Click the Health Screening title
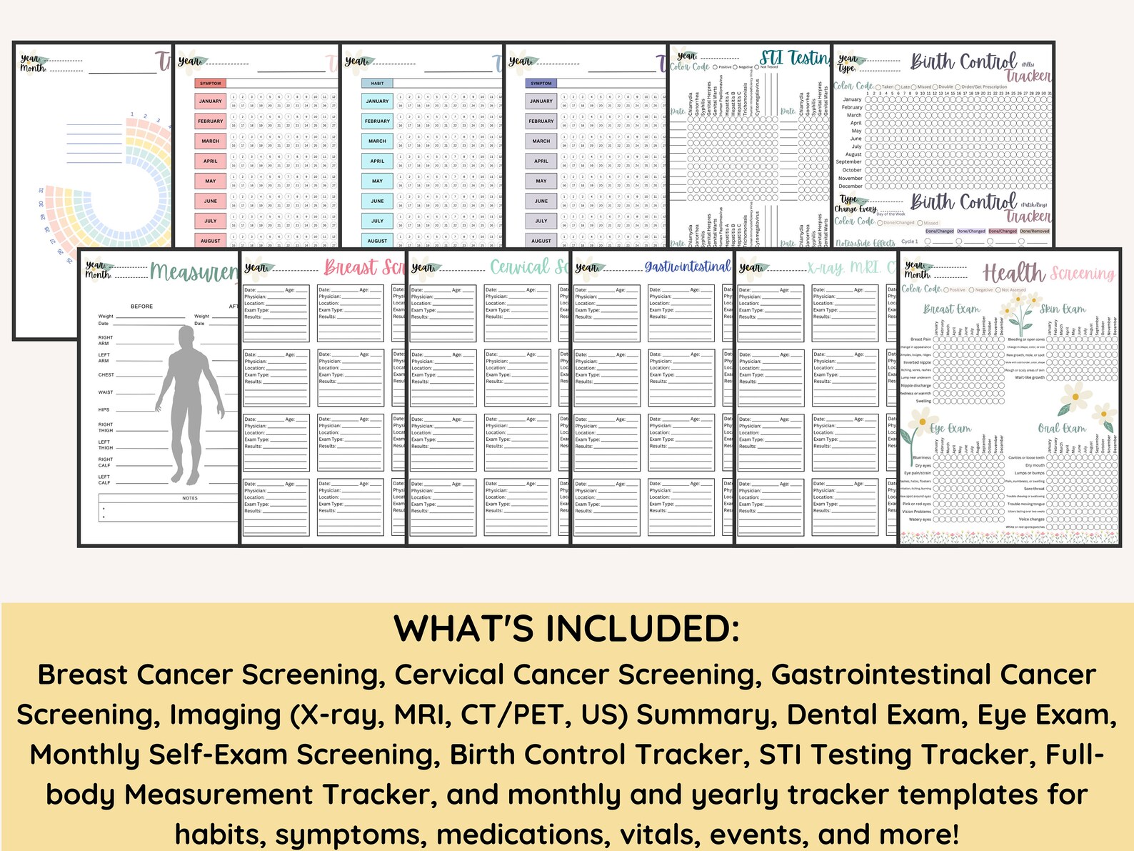 pyautogui.click(x=1048, y=273)
